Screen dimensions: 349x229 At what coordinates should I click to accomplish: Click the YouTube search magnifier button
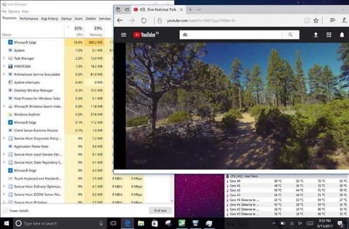[290, 35]
